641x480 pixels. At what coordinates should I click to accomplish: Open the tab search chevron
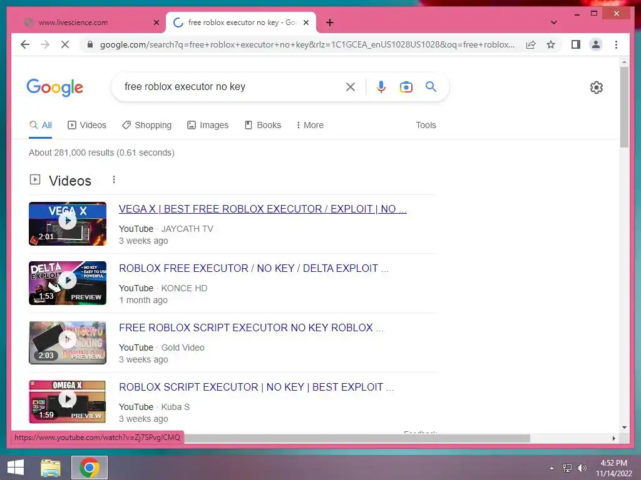(553, 22)
